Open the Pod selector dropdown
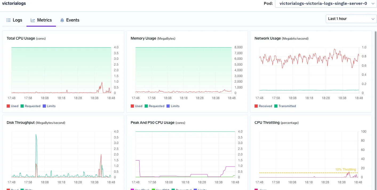The height and width of the screenshot is (190, 377). (326, 3)
